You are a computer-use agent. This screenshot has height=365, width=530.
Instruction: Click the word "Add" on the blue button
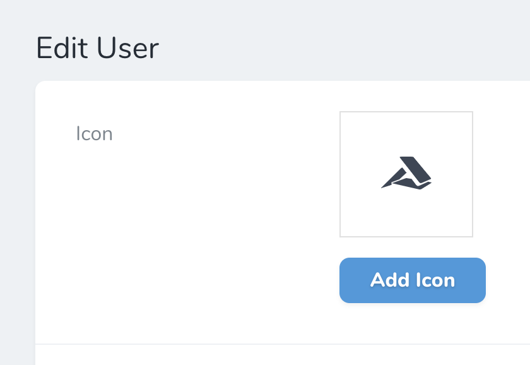[x=389, y=280]
